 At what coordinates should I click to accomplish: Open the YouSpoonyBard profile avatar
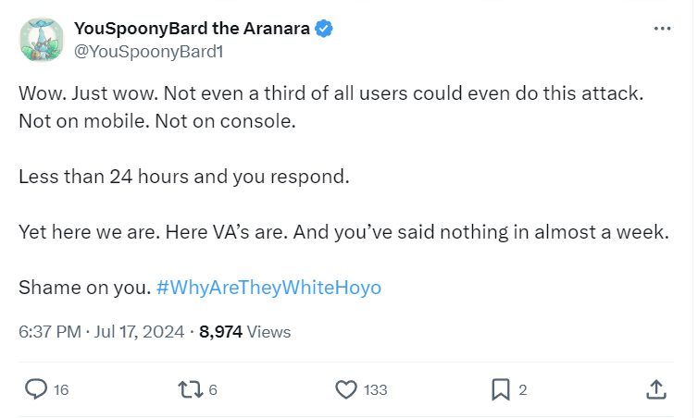pyautogui.click(x=42, y=40)
